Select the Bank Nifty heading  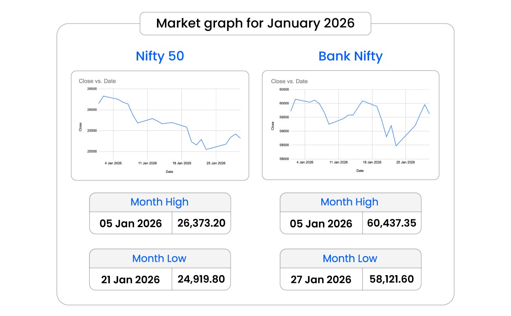[x=350, y=56]
